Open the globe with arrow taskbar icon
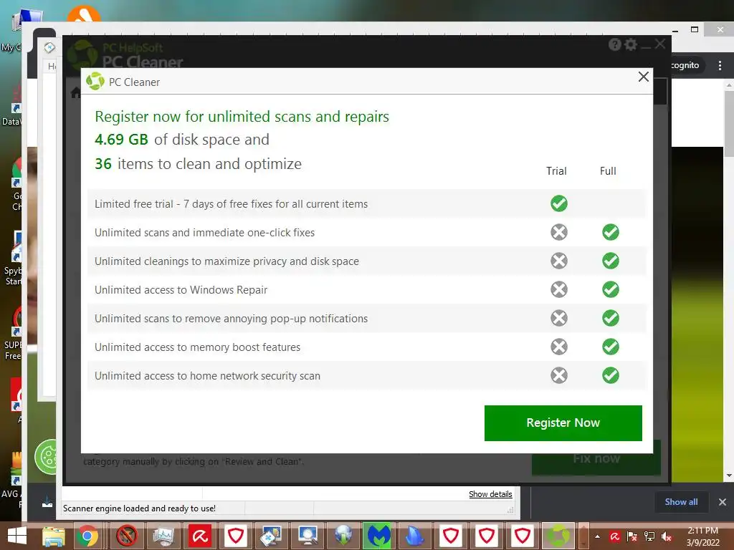The height and width of the screenshot is (550, 734). 343,536
